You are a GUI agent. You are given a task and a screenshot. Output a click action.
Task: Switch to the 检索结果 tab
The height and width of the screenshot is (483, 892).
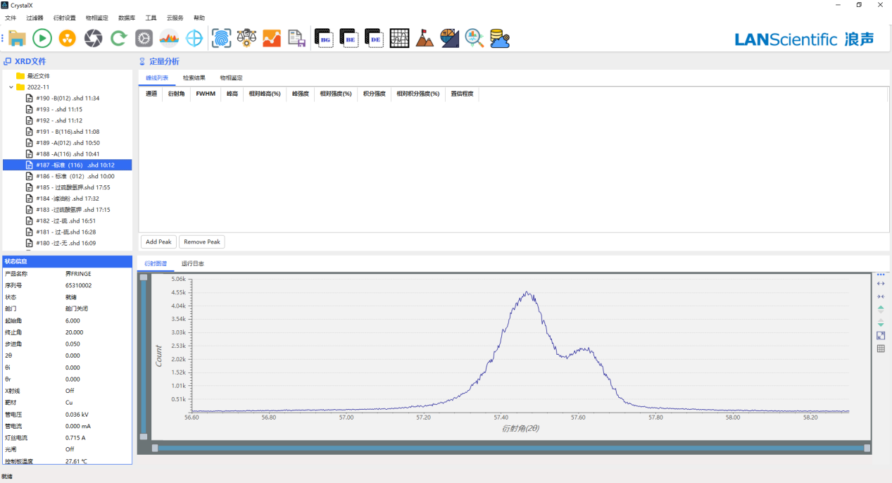pyautogui.click(x=194, y=78)
